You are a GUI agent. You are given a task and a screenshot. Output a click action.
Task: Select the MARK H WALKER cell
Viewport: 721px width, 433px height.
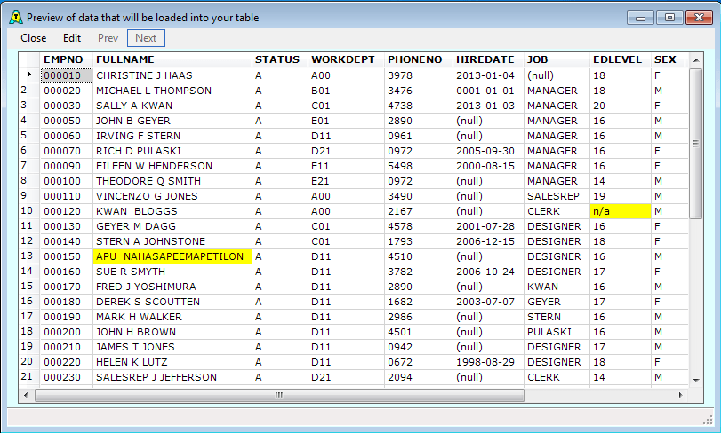click(x=172, y=317)
